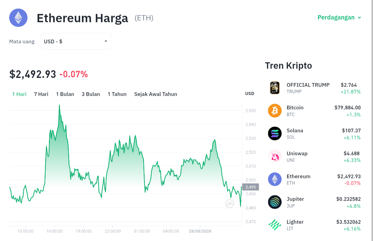Click the Ethereum icon in Tren Kripto list
Image resolution: width=373 pixels, height=241 pixels.
point(275,179)
